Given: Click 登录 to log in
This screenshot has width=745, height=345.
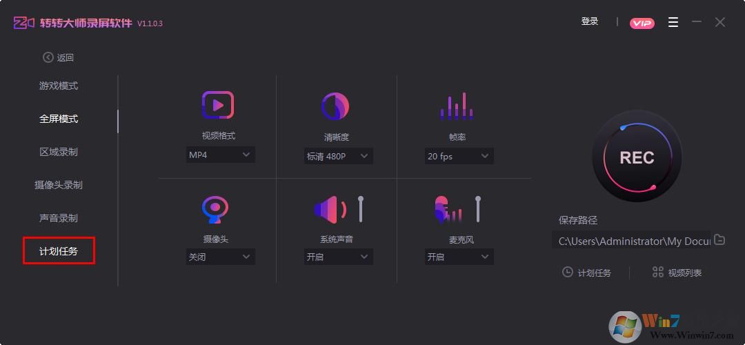Looking at the screenshot, I should point(590,22).
